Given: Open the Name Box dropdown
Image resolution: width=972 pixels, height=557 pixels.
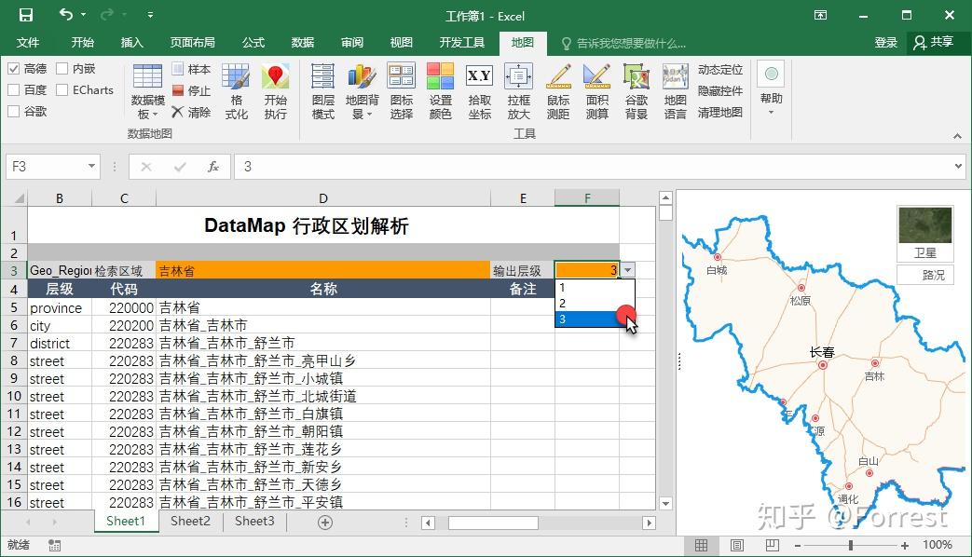Looking at the screenshot, I should (x=89, y=166).
